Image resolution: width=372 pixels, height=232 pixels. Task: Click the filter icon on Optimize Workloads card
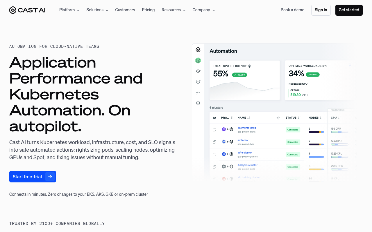coord(350,65)
